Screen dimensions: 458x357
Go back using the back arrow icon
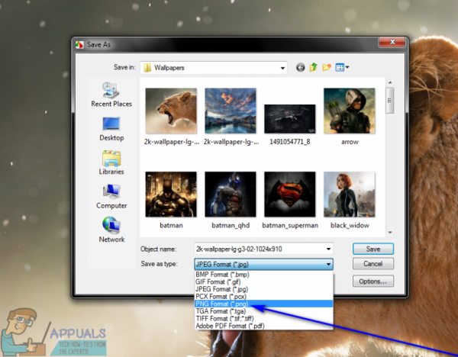pos(300,68)
